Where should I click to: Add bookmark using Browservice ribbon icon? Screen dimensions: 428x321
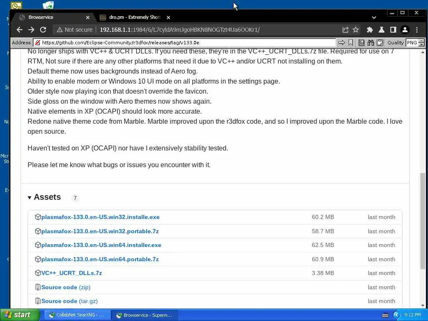click(x=351, y=43)
